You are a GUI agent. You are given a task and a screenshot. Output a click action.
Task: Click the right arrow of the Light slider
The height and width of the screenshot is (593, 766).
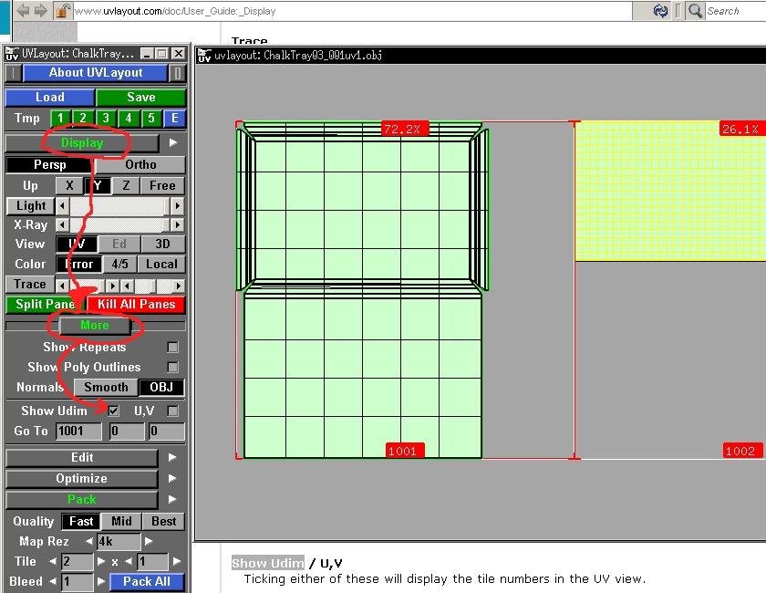pos(177,206)
